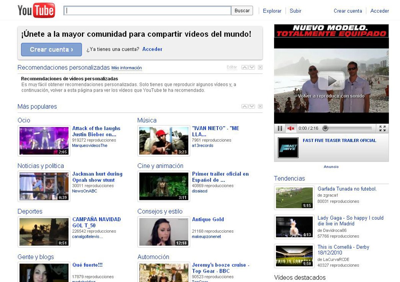Screen dimensions: 400x282
Task: Open the Más información link
Action: [126, 68]
